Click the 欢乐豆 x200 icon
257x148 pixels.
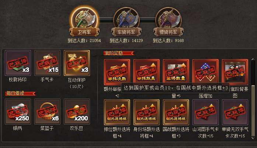pyautogui.click(x=77, y=112)
